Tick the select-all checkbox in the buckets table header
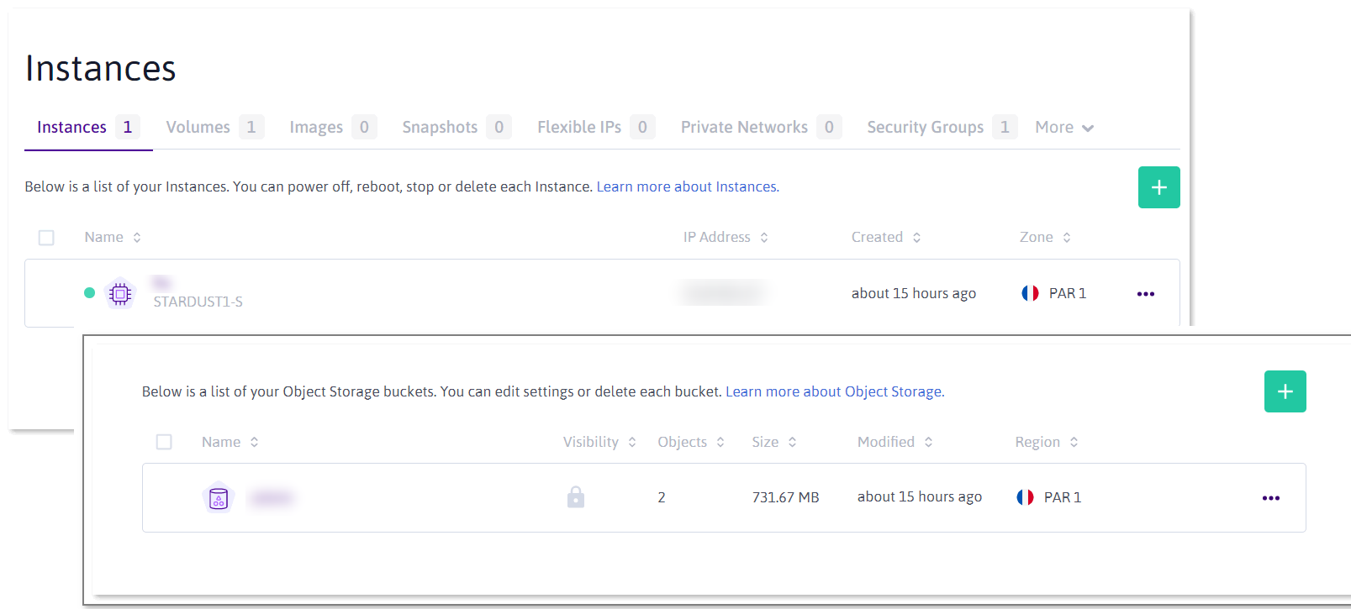 point(164,442)
